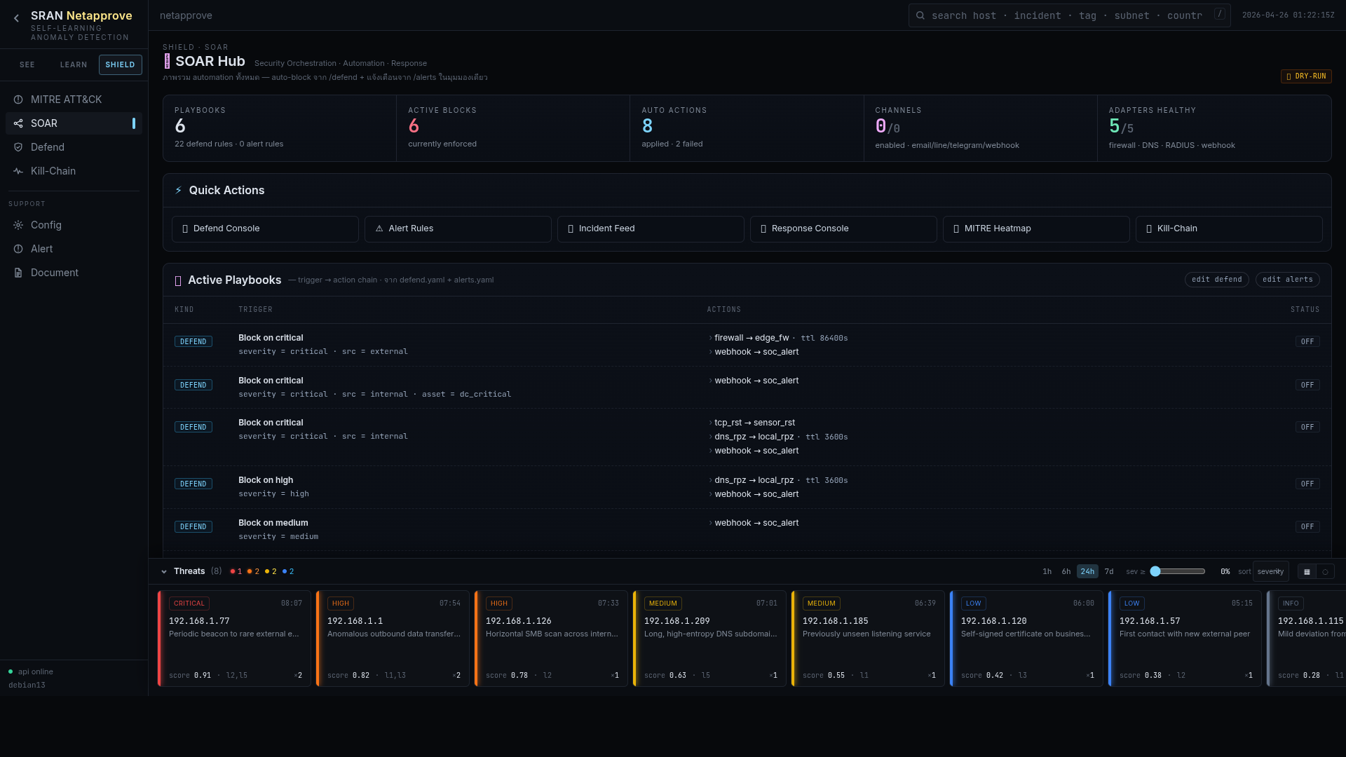1346x757 pixels.
Task: Collapse the Threats panel chevron
Action: pyautogui.click(x=164, y=572)
